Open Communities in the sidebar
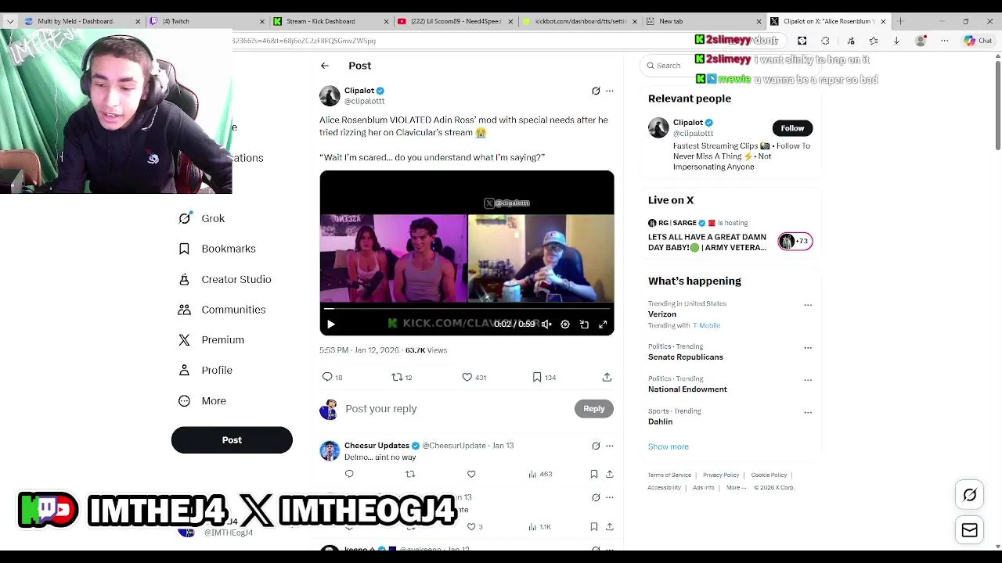The height and width of the screenshot is (563, 1002). 222,310
